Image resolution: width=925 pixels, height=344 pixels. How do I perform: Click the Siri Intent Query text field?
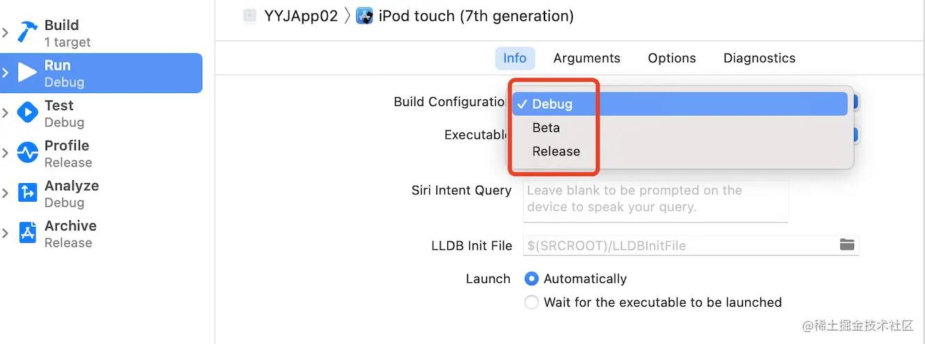pyautogui.click(x=655, y=201)
